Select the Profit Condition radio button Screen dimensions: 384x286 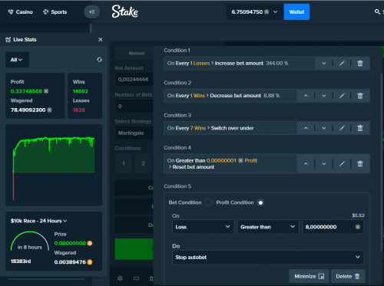tap(260, 202)
